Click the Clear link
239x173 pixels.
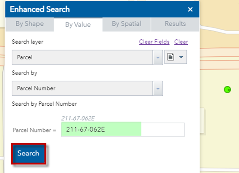click(181, 42)
